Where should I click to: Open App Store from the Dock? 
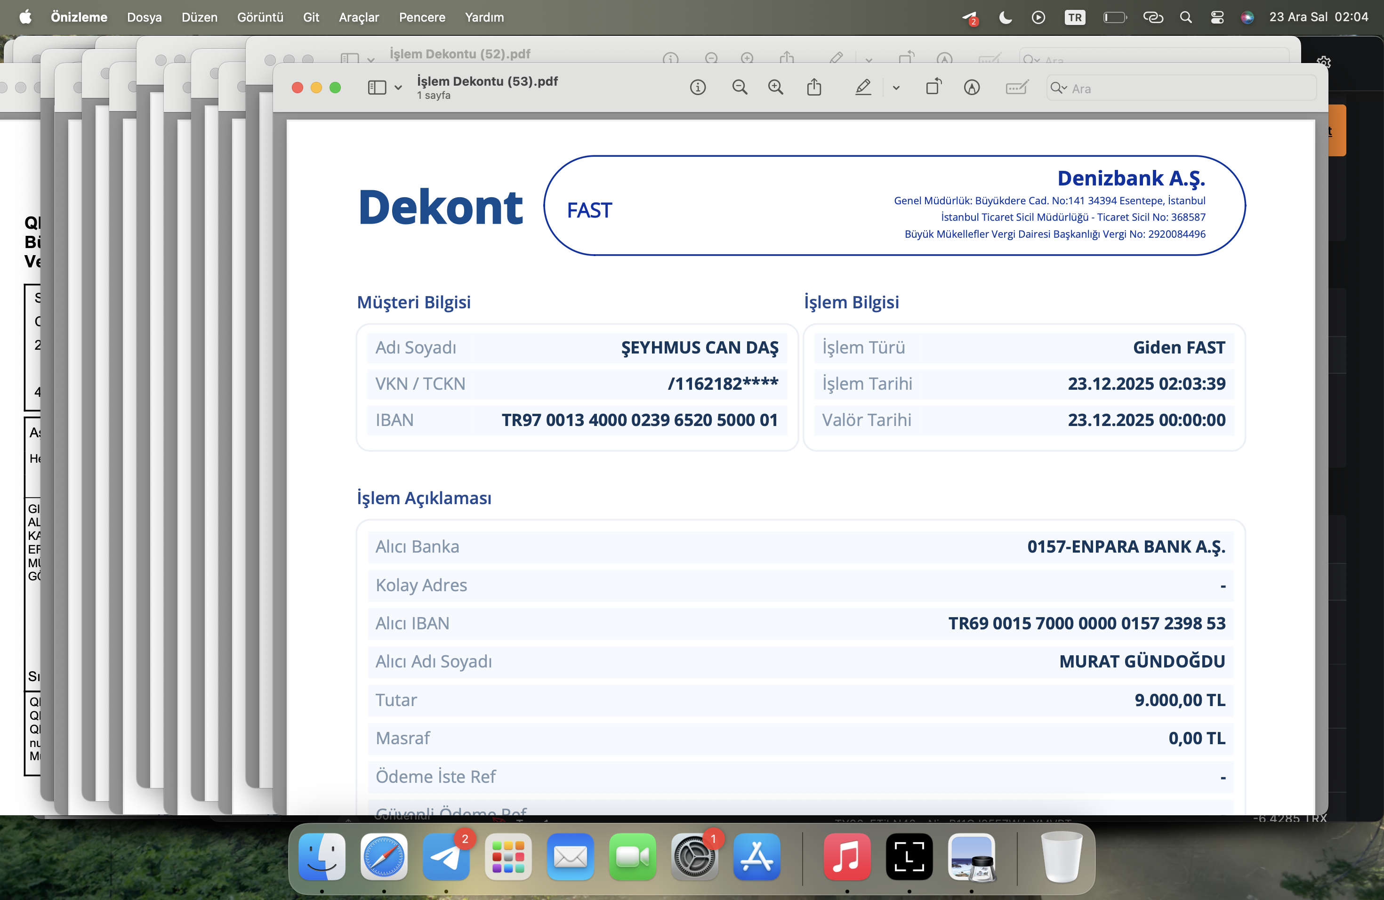757,856
